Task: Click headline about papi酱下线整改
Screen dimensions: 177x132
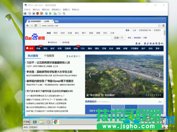Action: coord(50,81)
